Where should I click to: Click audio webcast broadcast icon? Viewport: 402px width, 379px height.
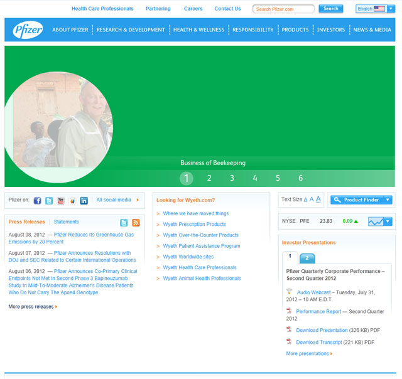point(289,291)
